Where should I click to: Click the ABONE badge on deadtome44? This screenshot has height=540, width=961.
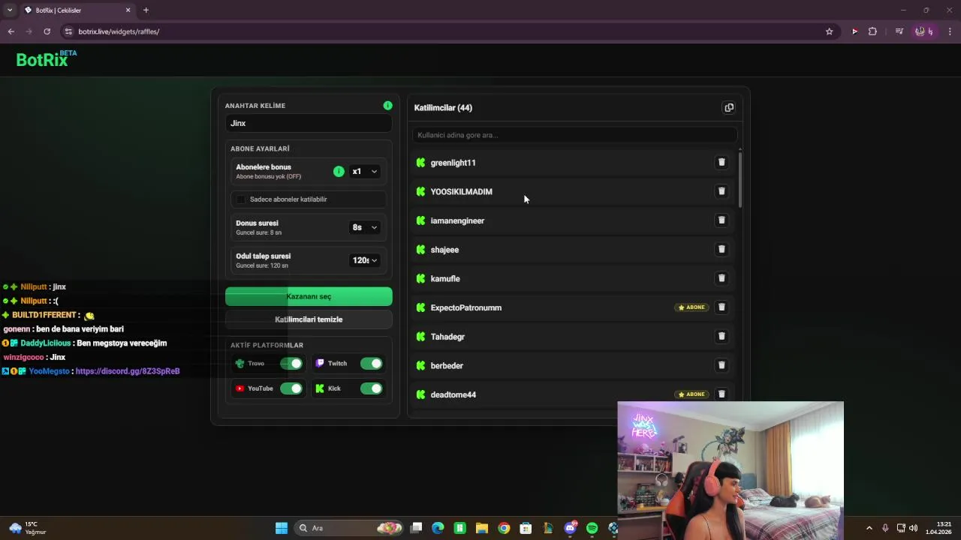coord(691,394)
